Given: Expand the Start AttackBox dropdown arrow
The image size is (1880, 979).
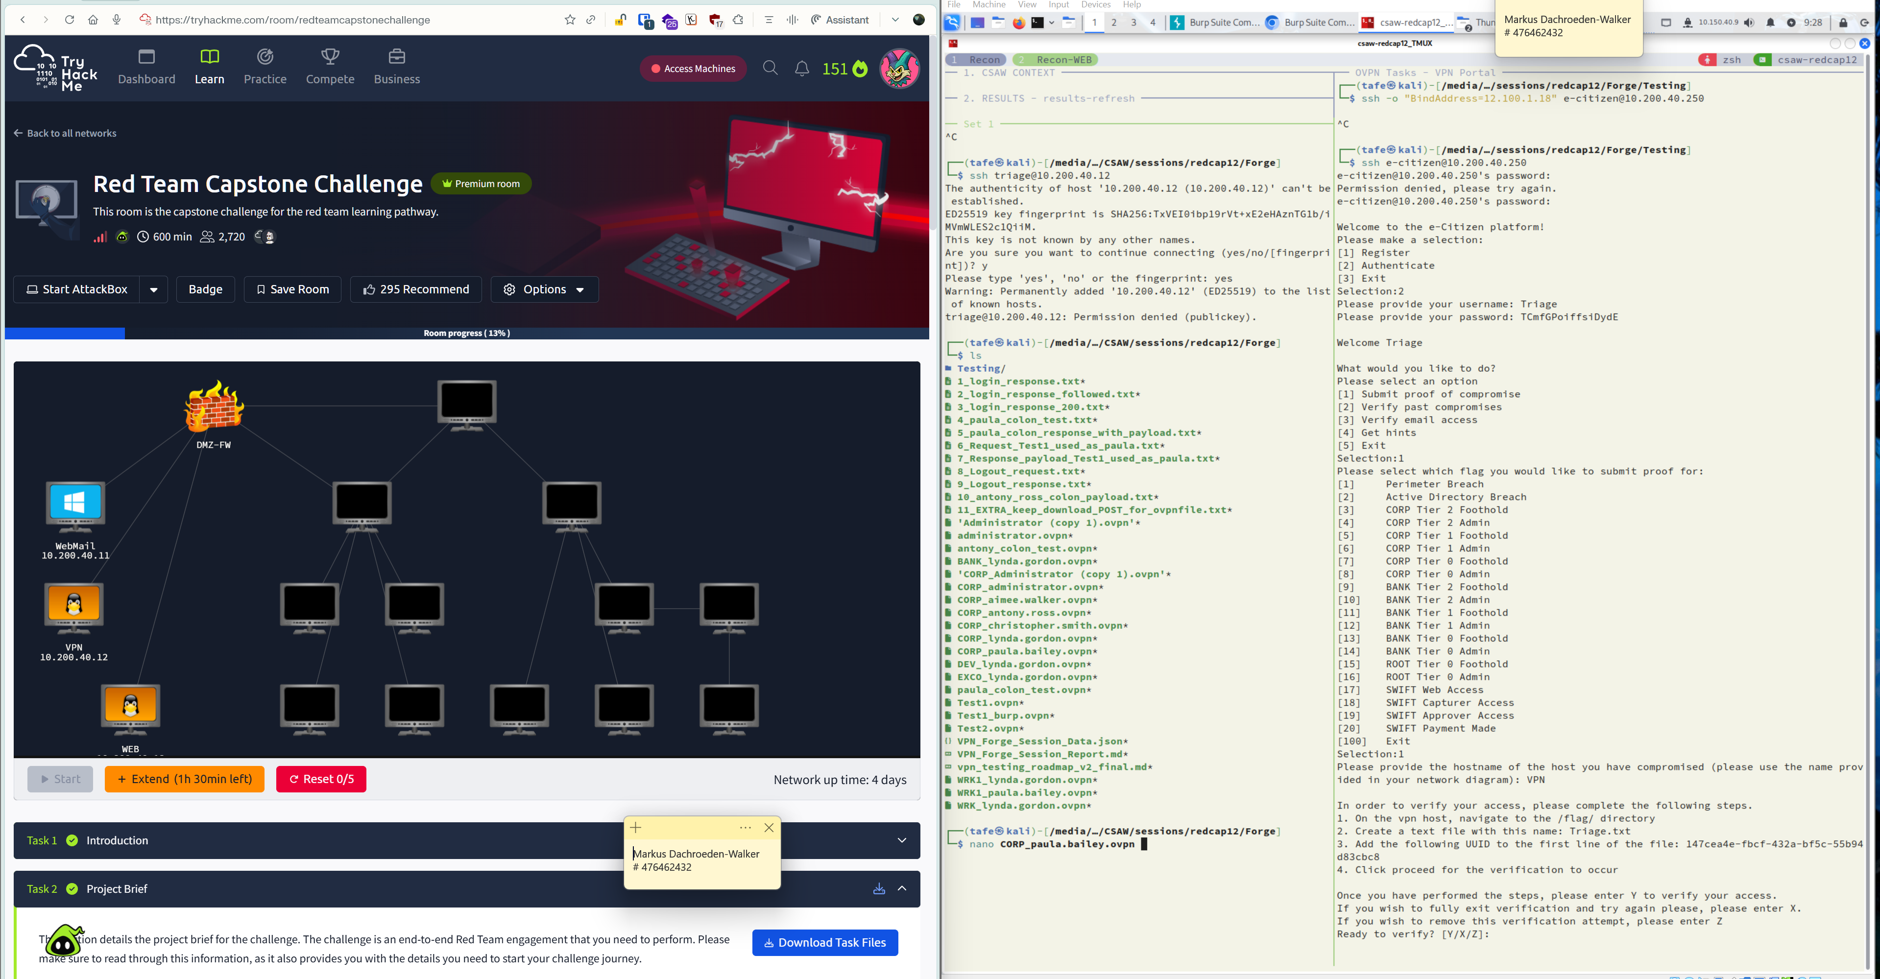Looking at the screenshot, I should tap(153, 289).
